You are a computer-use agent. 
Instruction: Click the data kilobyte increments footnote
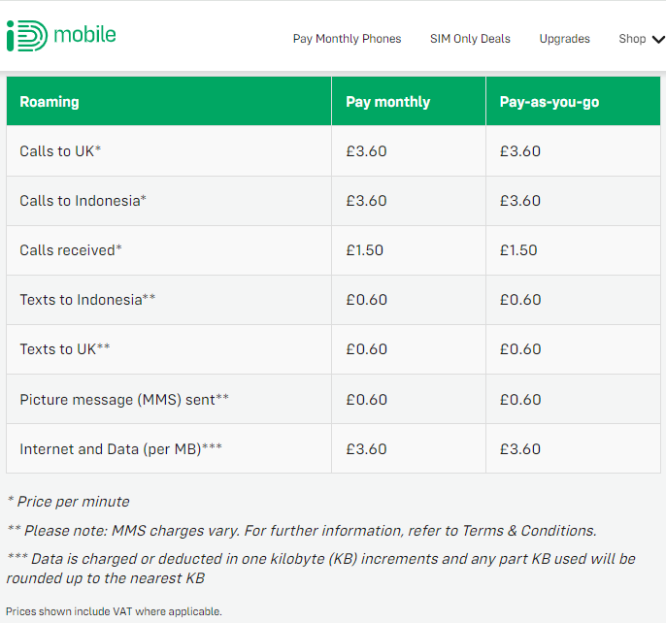pyautogui.click(x=321, y=569)
